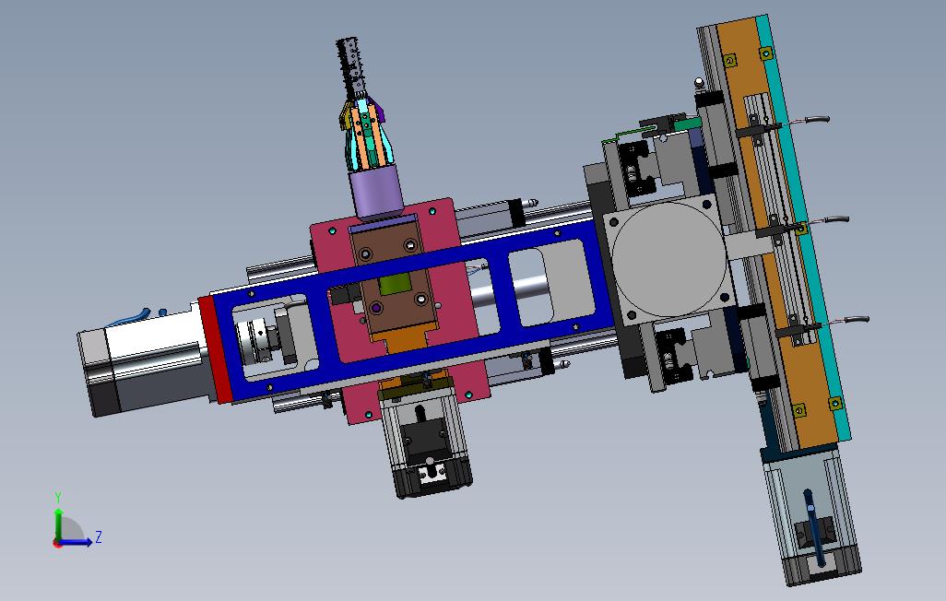The width and height of the screenshot is (946, 601).
Task: Select the middle sensor cable on the right
Action: [826, 221]
